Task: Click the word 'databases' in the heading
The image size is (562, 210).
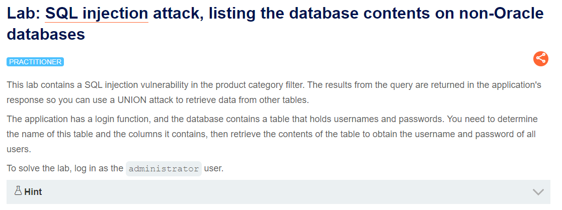Action: click(x=46, y=34)
